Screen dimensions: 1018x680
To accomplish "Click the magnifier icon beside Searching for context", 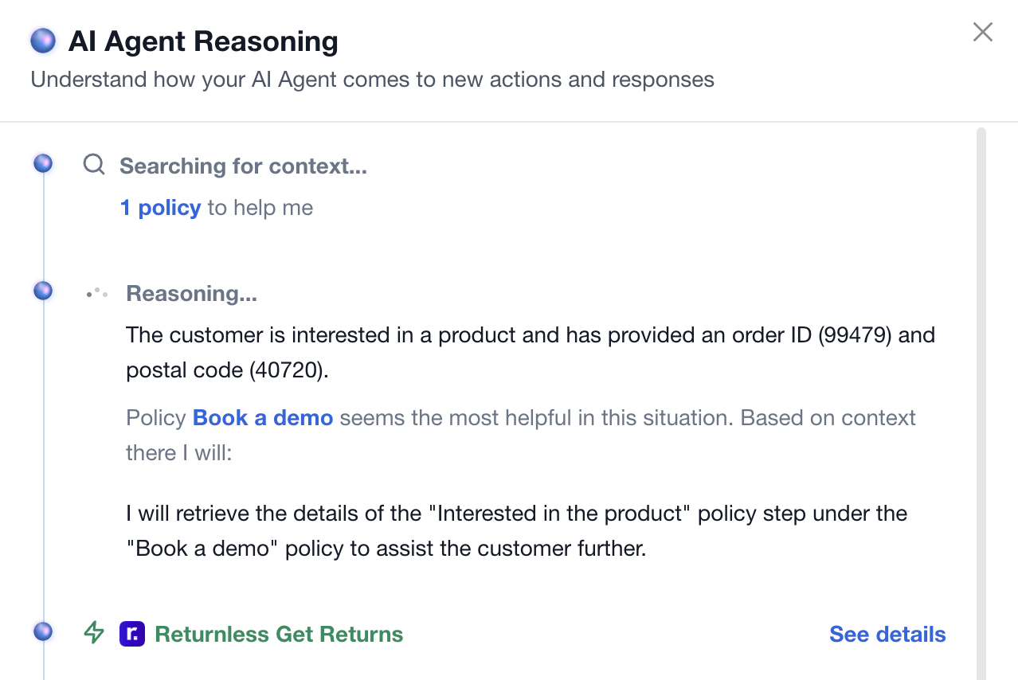I will 94,165.
